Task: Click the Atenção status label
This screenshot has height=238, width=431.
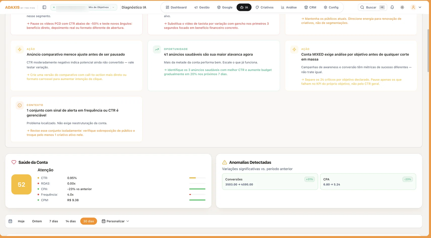Action: [x=45, y=170]
